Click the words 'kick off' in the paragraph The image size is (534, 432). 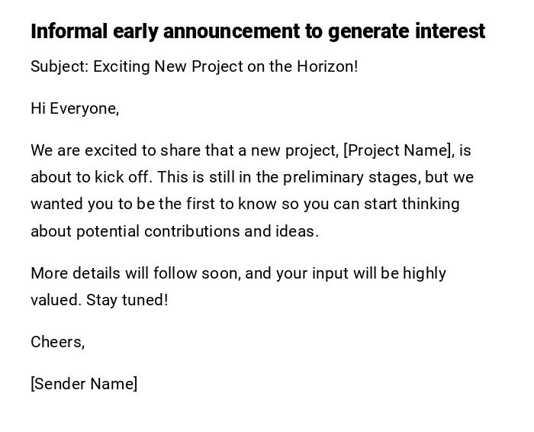[122, 177]
